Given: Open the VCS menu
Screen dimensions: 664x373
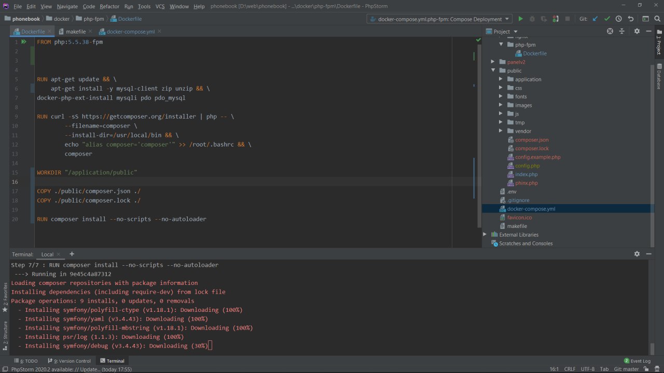Looking at the screenshot, I should coord(160,6).
